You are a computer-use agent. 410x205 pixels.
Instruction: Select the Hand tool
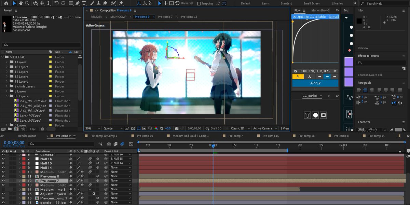[20, 3]
